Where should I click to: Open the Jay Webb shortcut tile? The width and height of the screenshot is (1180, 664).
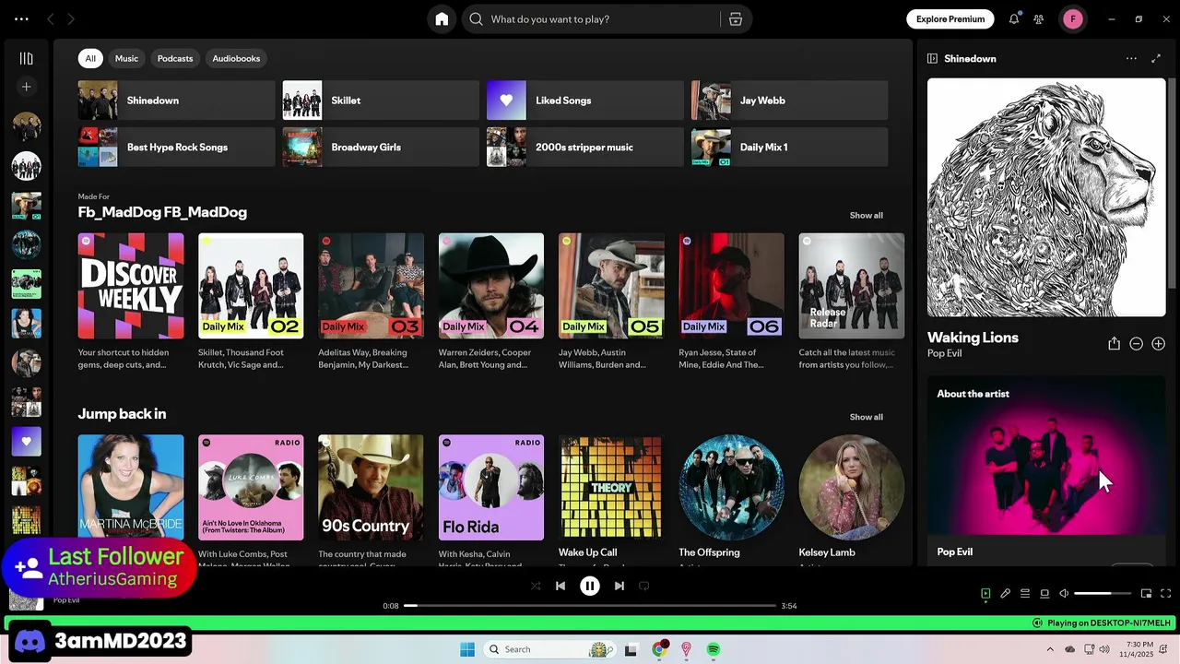[790, 101]
